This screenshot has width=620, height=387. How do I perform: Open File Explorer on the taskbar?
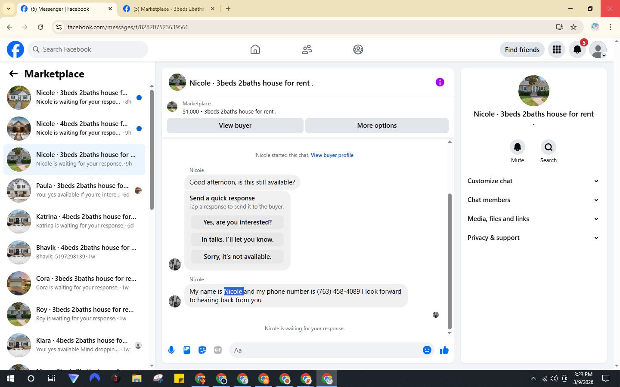click(137, 378)
